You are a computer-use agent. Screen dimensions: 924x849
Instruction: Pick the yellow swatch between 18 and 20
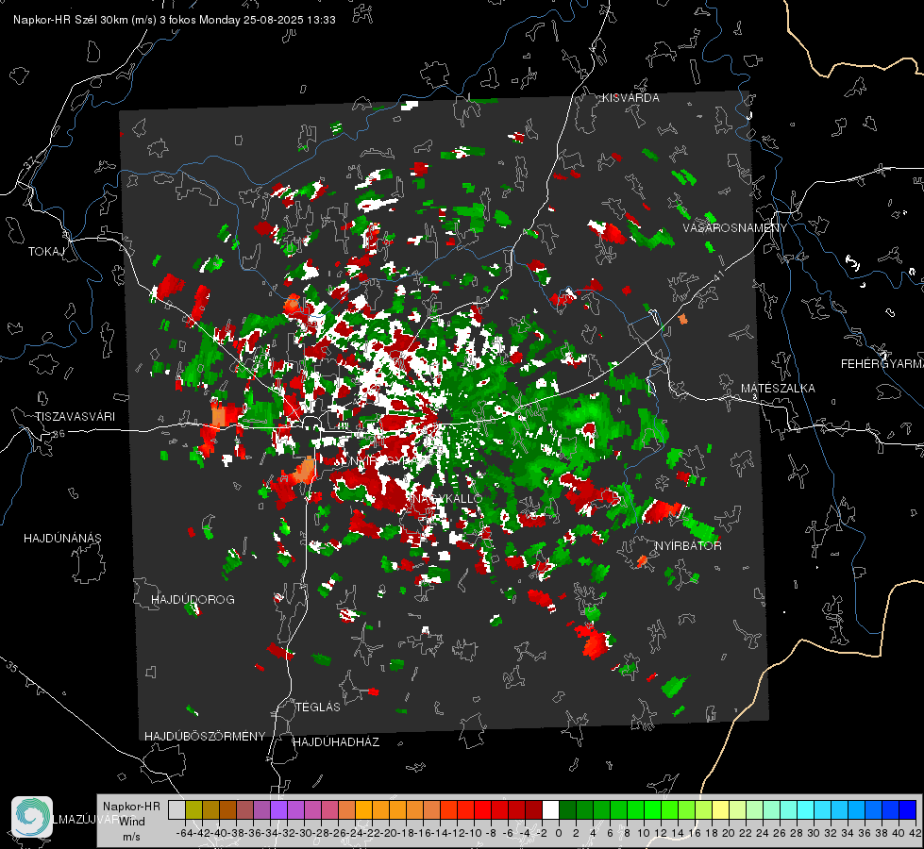[720, 809]
